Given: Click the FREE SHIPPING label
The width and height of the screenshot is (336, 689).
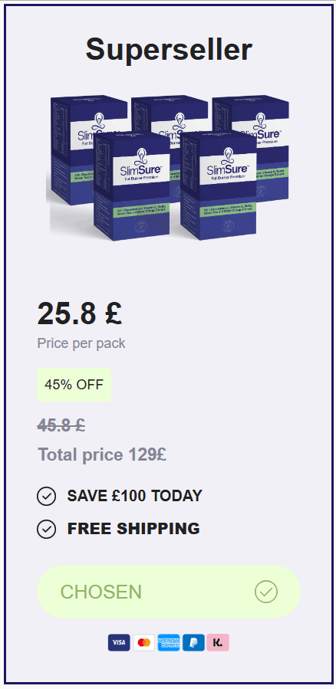Looking at the screenshot, I should [133, 529].
